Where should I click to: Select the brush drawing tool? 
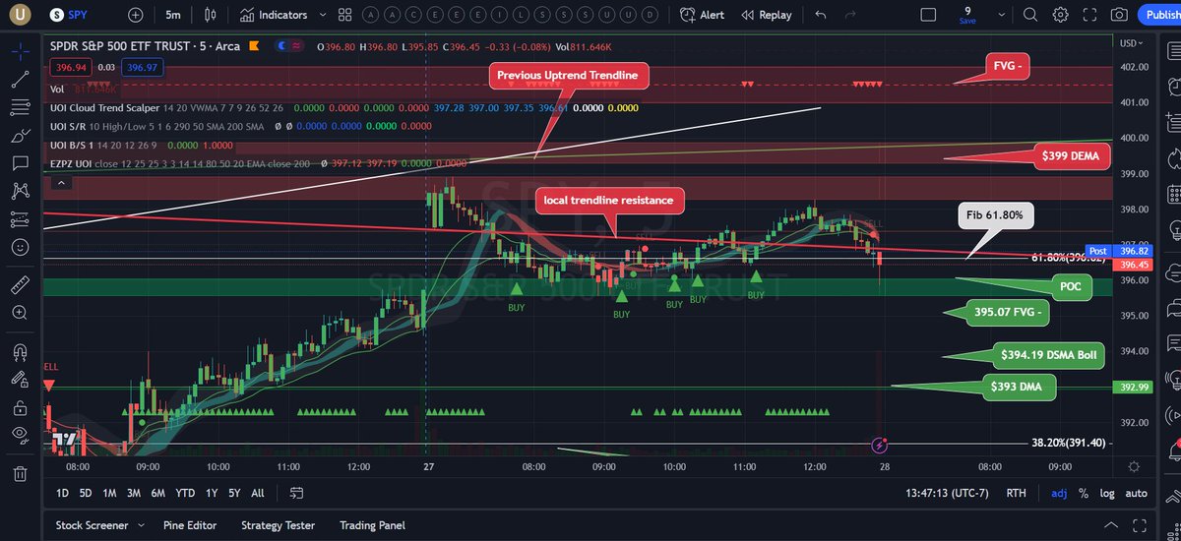(x=20, y=136)
